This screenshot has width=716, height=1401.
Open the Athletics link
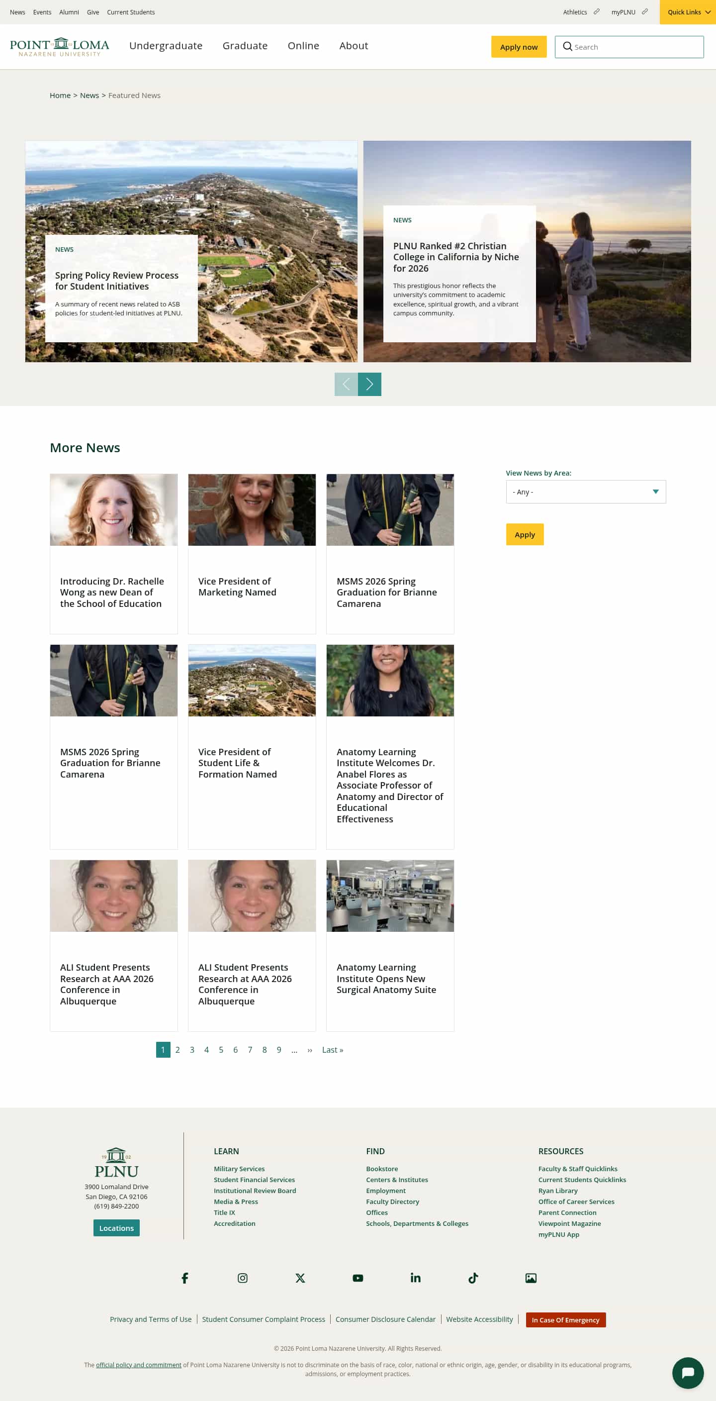tap(575, 12)
